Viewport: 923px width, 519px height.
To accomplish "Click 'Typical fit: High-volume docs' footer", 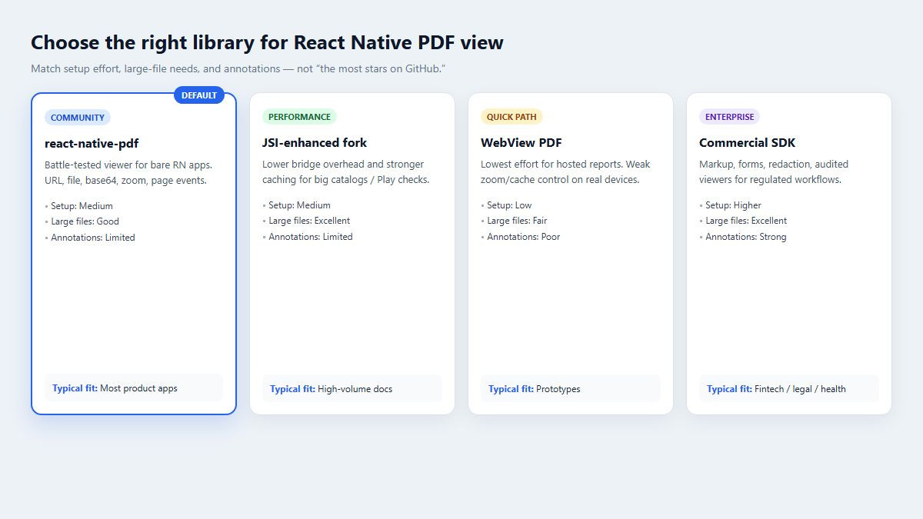I will point(352,388).
